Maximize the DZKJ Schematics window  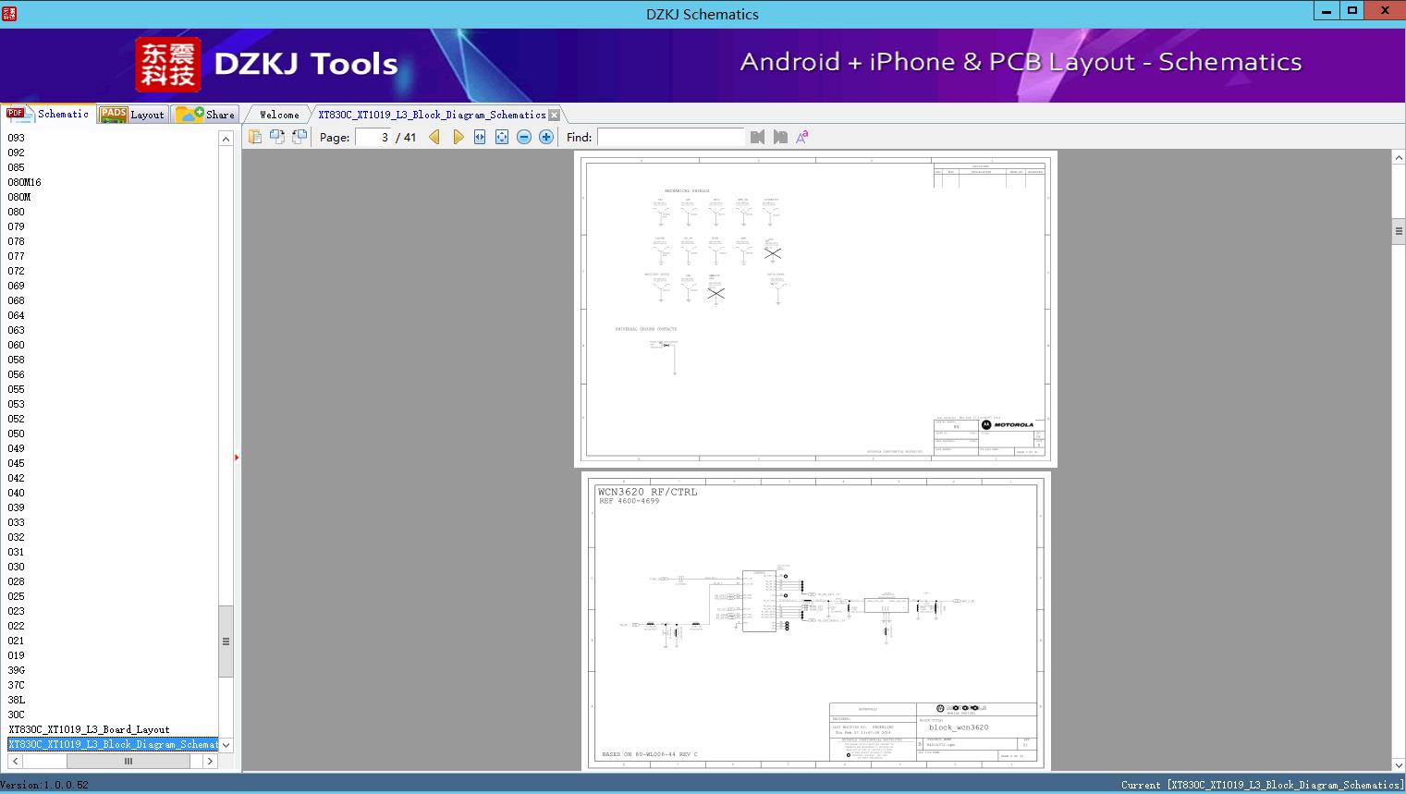(x=1351, y=10)
